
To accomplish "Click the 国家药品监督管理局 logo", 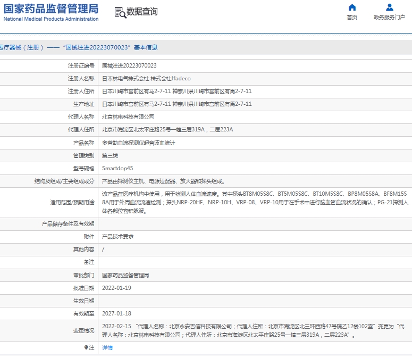I will point(51,9).
